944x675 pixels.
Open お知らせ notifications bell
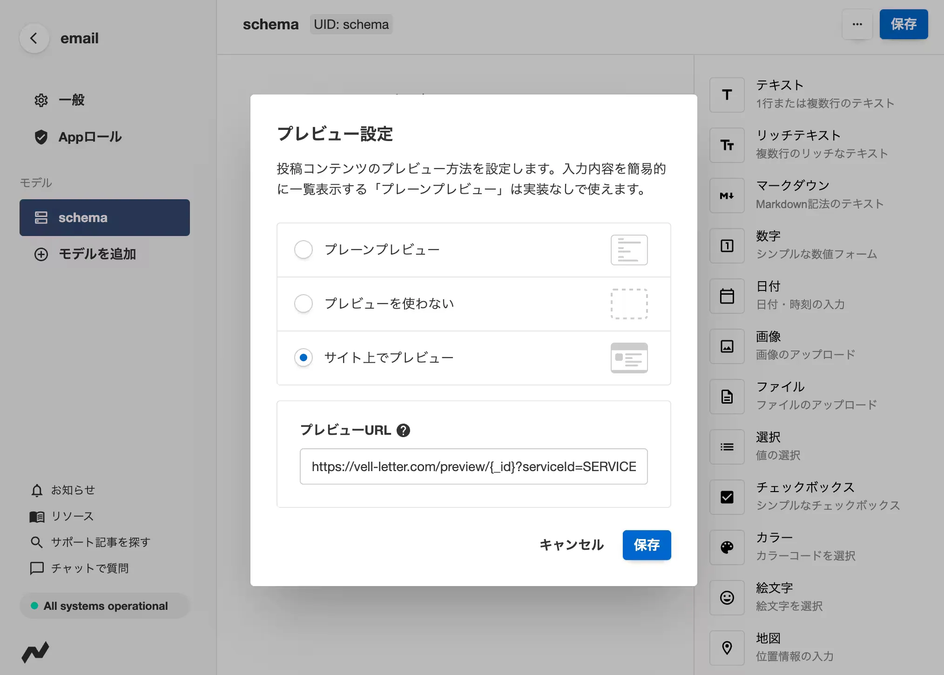tap(37, 490)
